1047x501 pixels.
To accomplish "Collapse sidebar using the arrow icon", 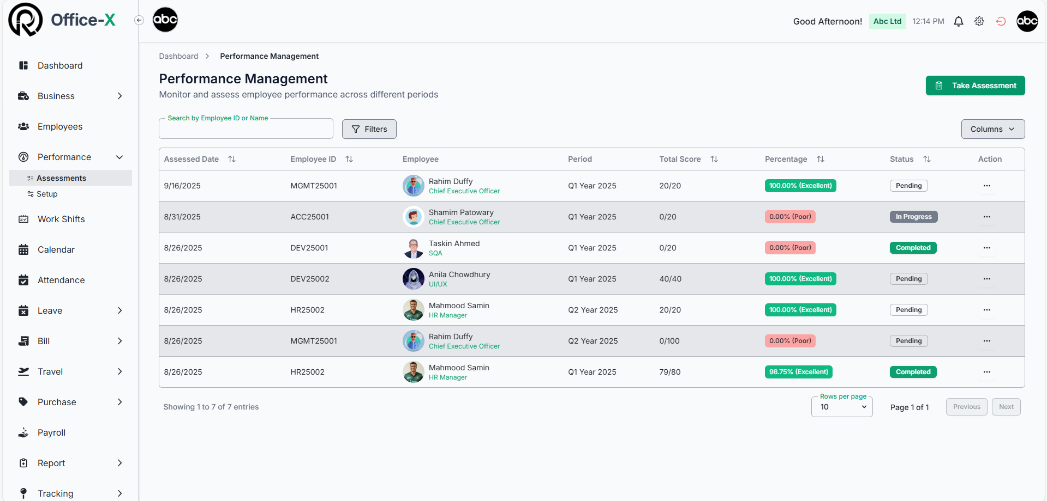I will 139,20.
